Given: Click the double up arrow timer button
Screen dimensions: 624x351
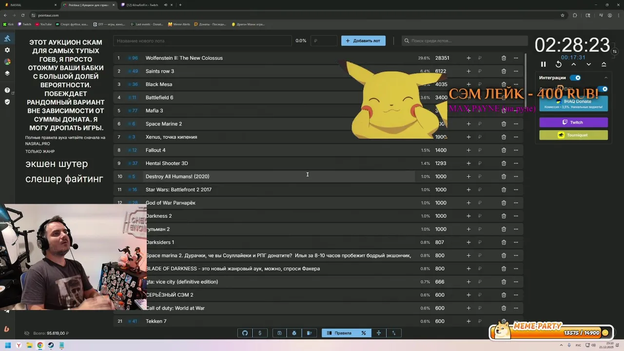Looking at the screenshot, I should (604, 64).
